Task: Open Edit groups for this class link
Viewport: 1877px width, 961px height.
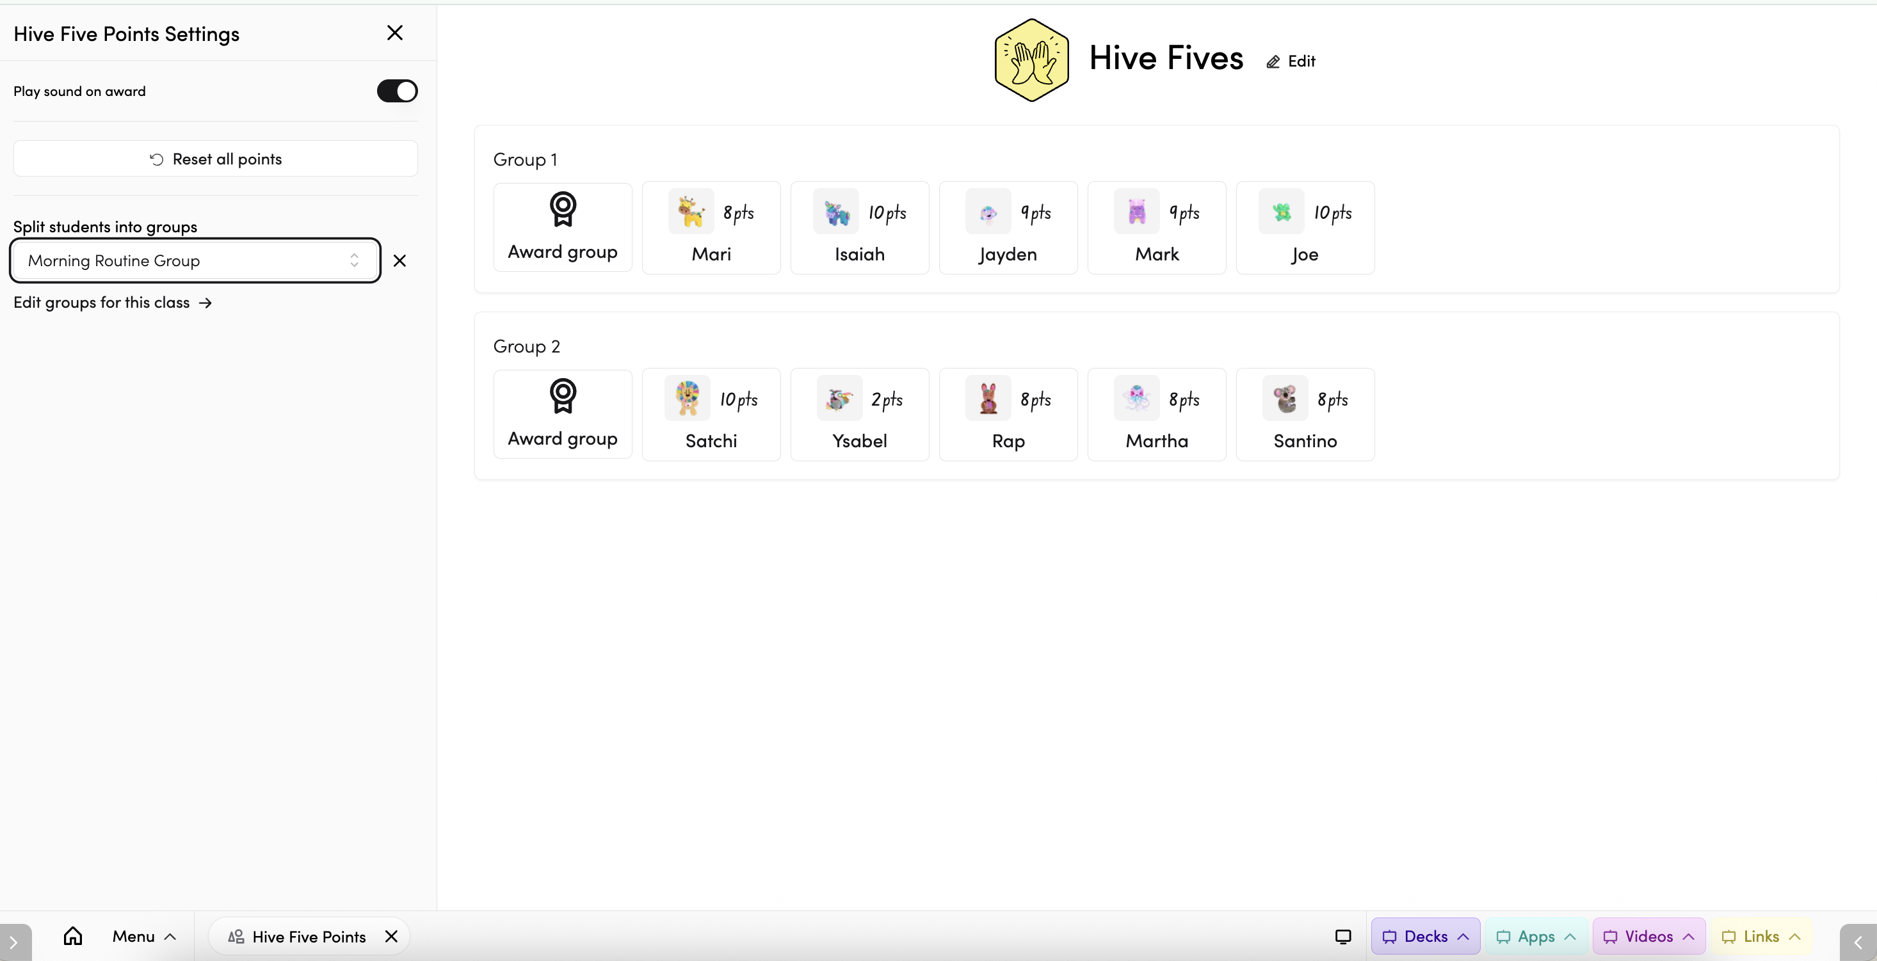Action: 112,303
